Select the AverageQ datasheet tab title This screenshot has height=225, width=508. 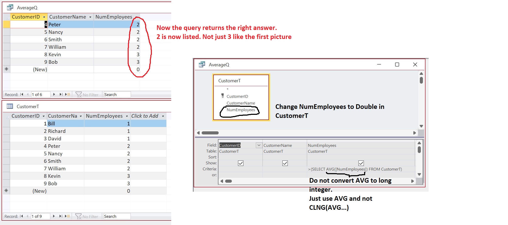[27, 8]
